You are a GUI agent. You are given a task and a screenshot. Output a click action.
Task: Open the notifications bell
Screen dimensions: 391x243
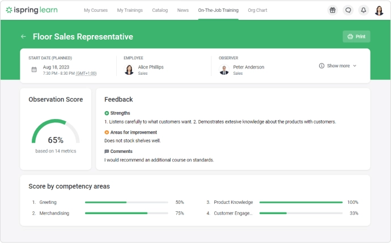363,10
